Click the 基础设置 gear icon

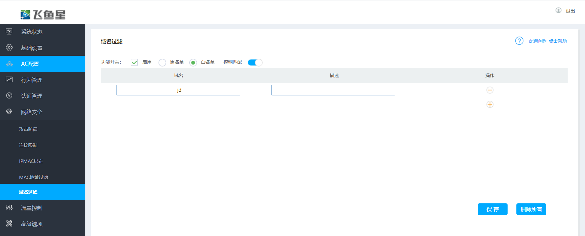(x=9, y=48)
